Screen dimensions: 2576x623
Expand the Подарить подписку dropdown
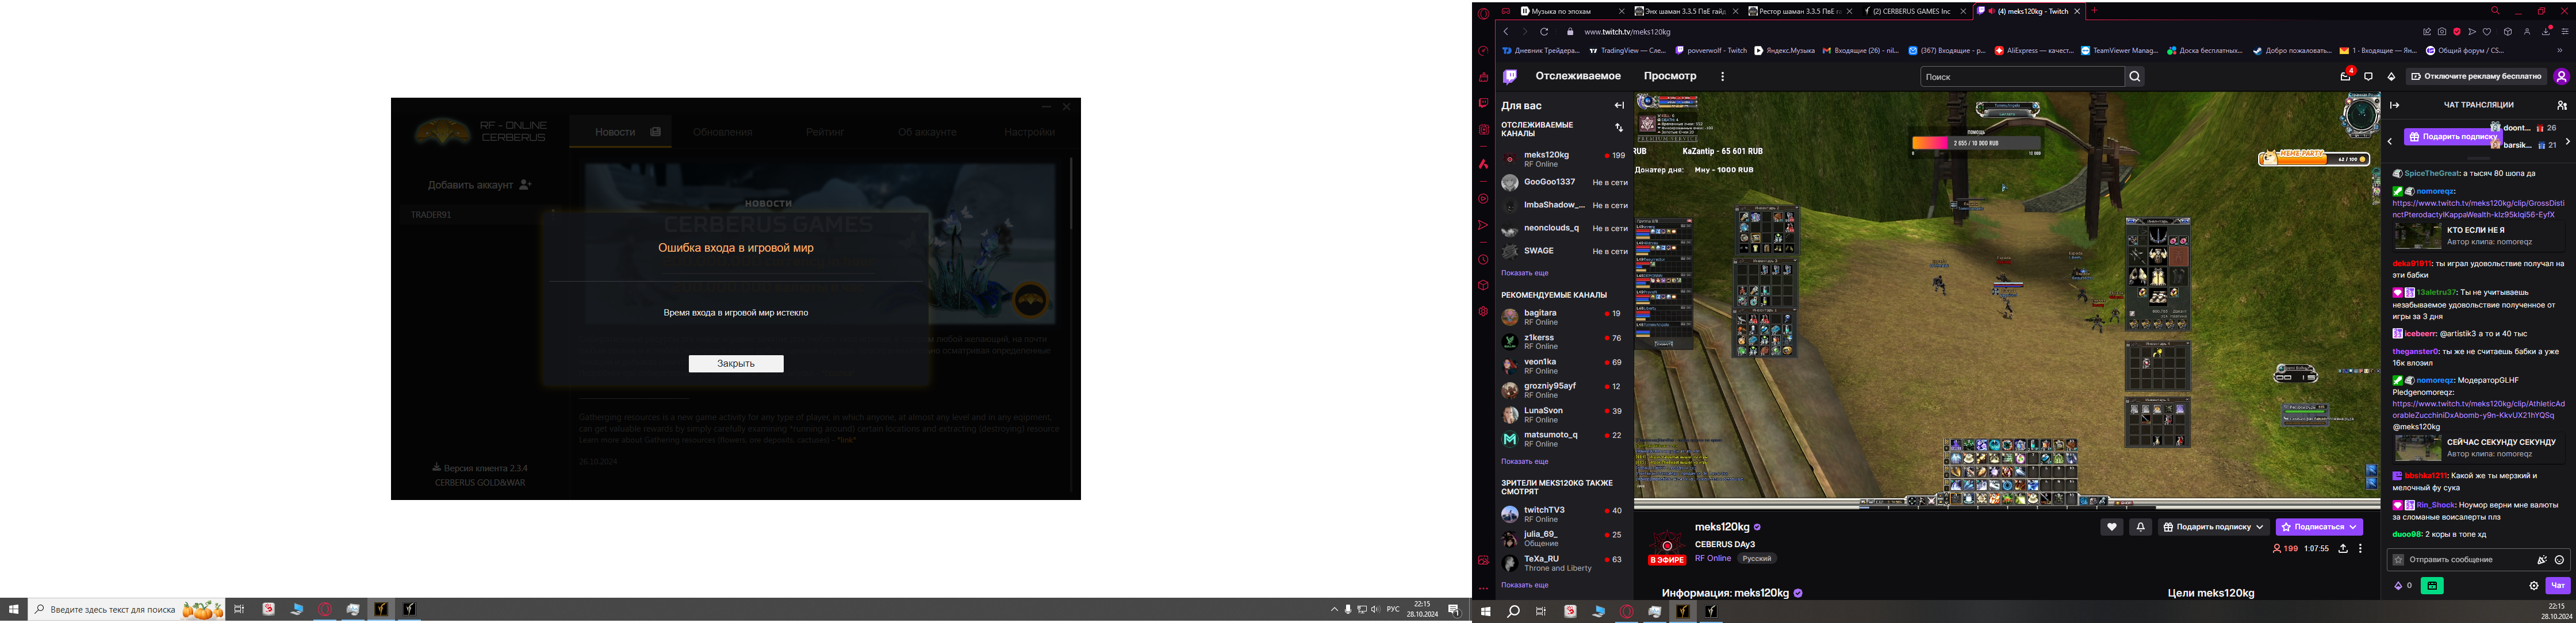2259,527
